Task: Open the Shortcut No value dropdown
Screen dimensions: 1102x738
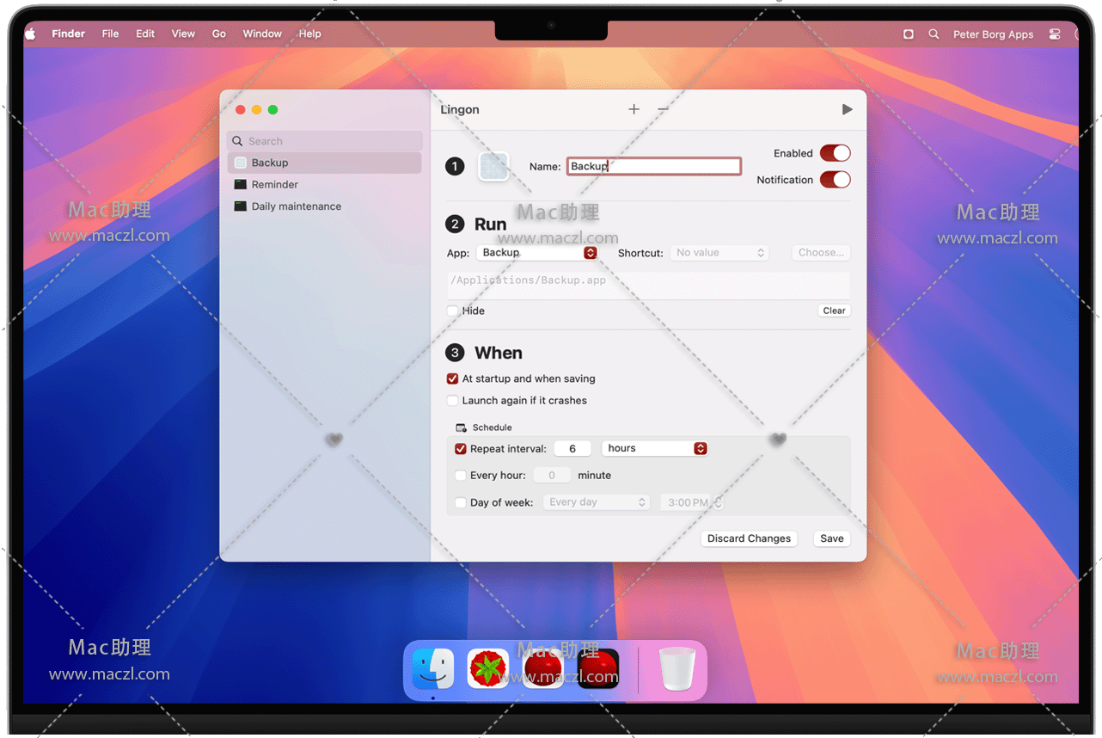Action: [x=719, y=253]
